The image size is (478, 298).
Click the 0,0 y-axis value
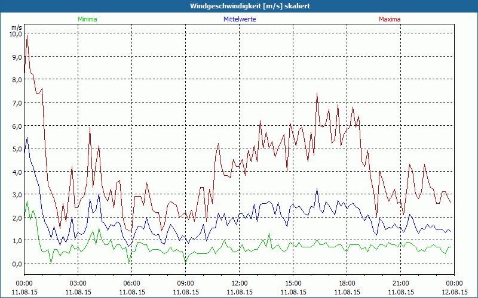tap(17, 263)
